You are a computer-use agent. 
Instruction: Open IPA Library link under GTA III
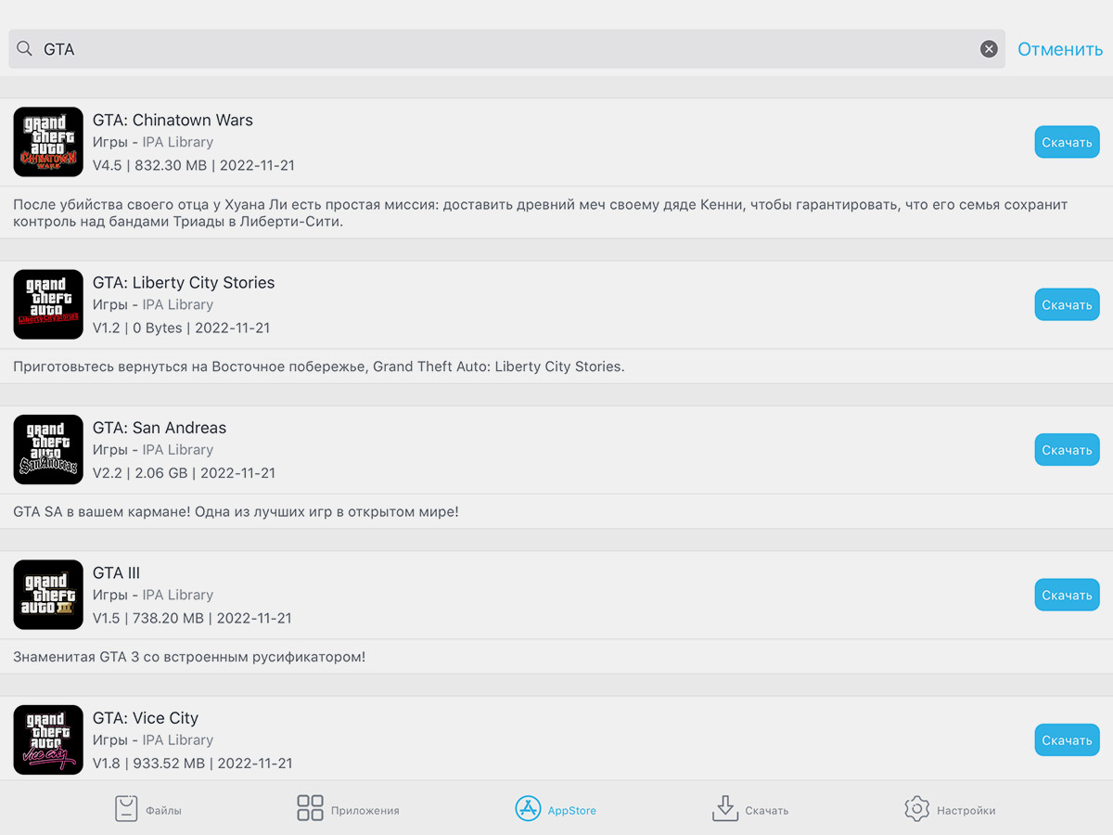(178, 595)
